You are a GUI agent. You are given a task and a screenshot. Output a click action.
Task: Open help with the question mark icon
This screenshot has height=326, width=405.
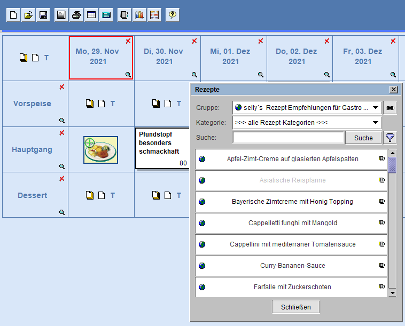click(x=172, y=15)
